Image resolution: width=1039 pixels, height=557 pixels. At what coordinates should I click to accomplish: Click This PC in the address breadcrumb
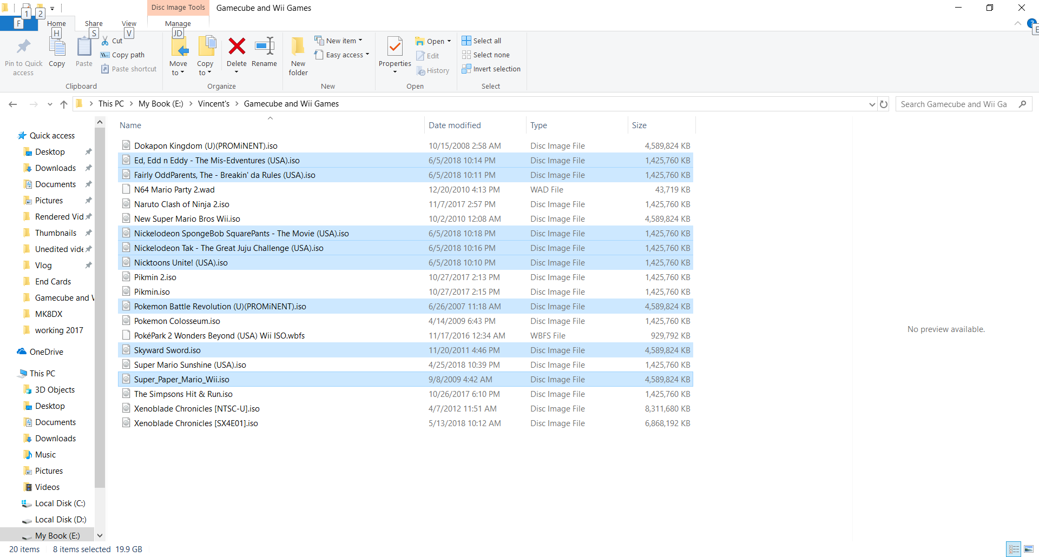111,104
